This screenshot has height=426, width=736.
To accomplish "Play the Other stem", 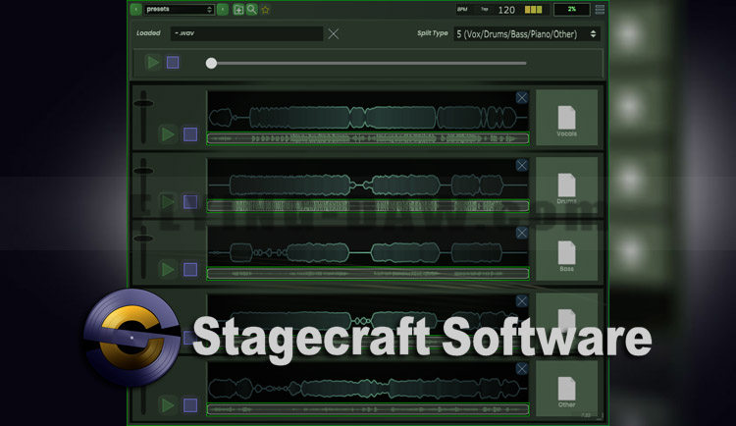I will pyautogui.click(x=168, y=405).
